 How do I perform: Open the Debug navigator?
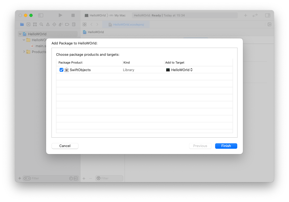[x=61, y=24]
